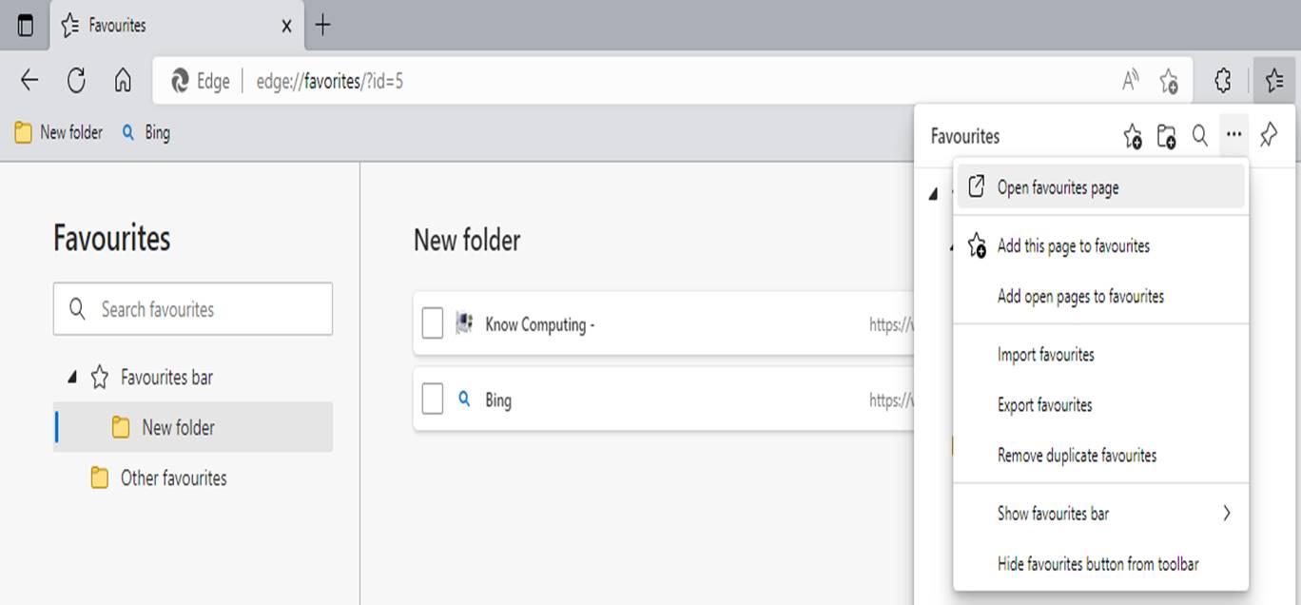Open Bing from the favourites bar

[x=154, y=132]
